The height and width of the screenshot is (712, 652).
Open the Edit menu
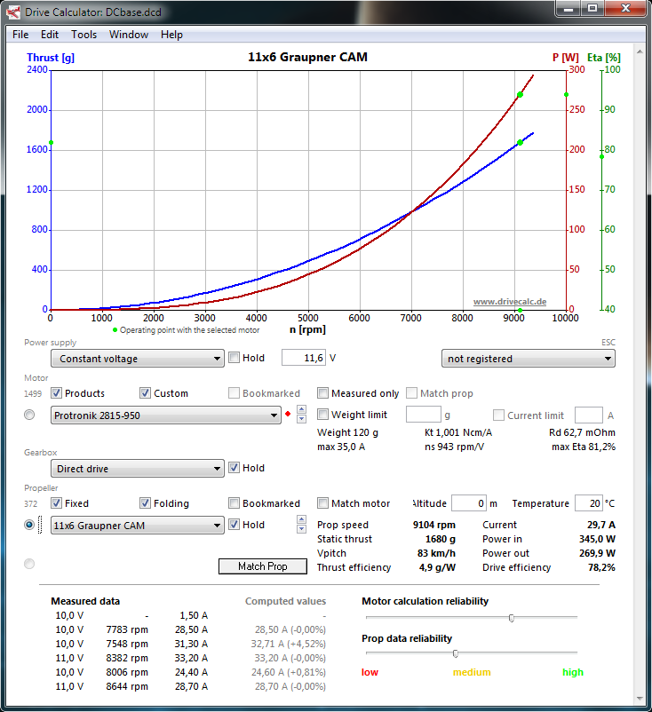point(50,35)
